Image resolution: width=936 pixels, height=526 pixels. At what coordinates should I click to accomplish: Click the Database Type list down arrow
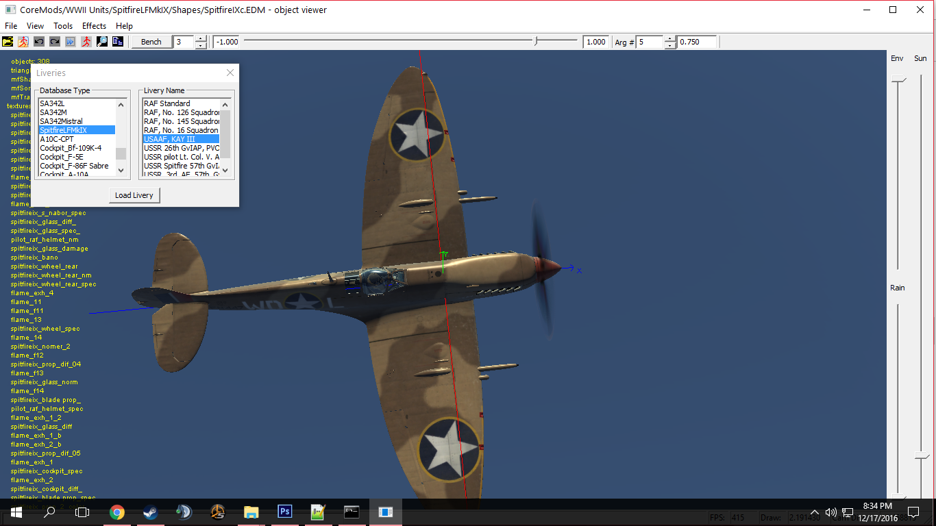[x=121, y=170]
